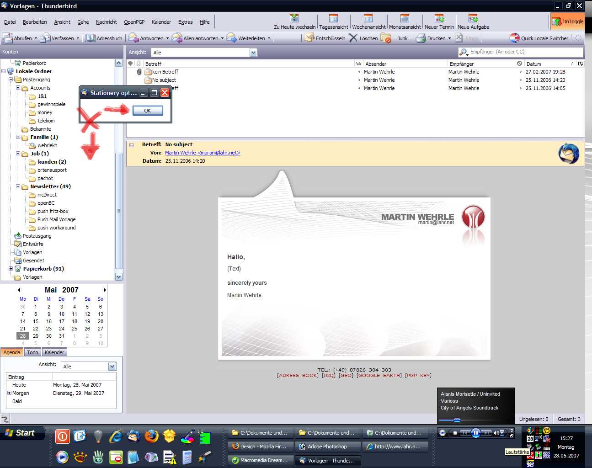
Task: Toggle the ltnToggle calendar button
Action: [567, 21]
